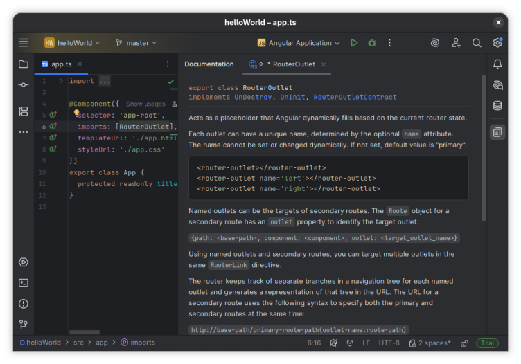521x364 pixels.
Task: Open the helloWorld project dropdown
Action: click(x=72, y=43)
